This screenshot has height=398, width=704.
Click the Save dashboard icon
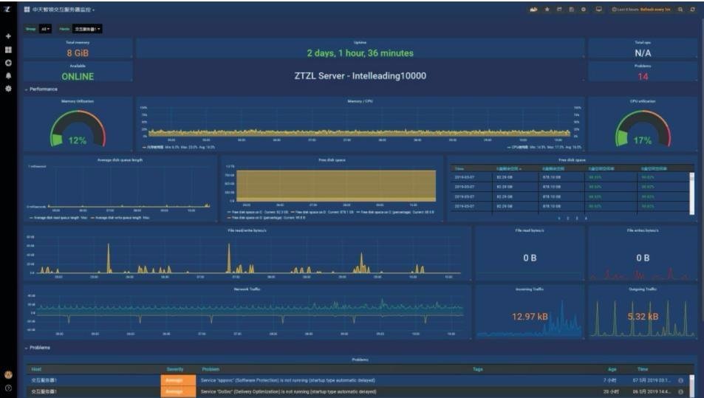tap(571, 10)
